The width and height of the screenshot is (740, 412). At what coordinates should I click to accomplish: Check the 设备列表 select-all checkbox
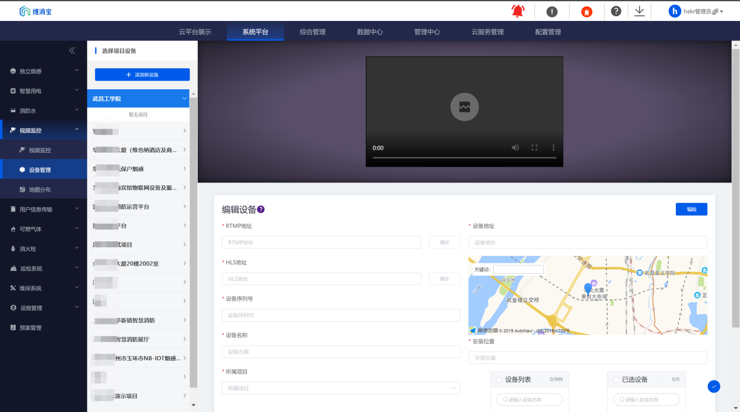point(499,380)
